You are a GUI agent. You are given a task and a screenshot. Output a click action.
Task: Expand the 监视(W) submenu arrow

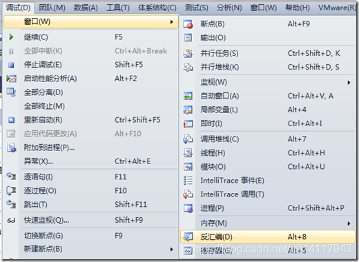(349, 82)
